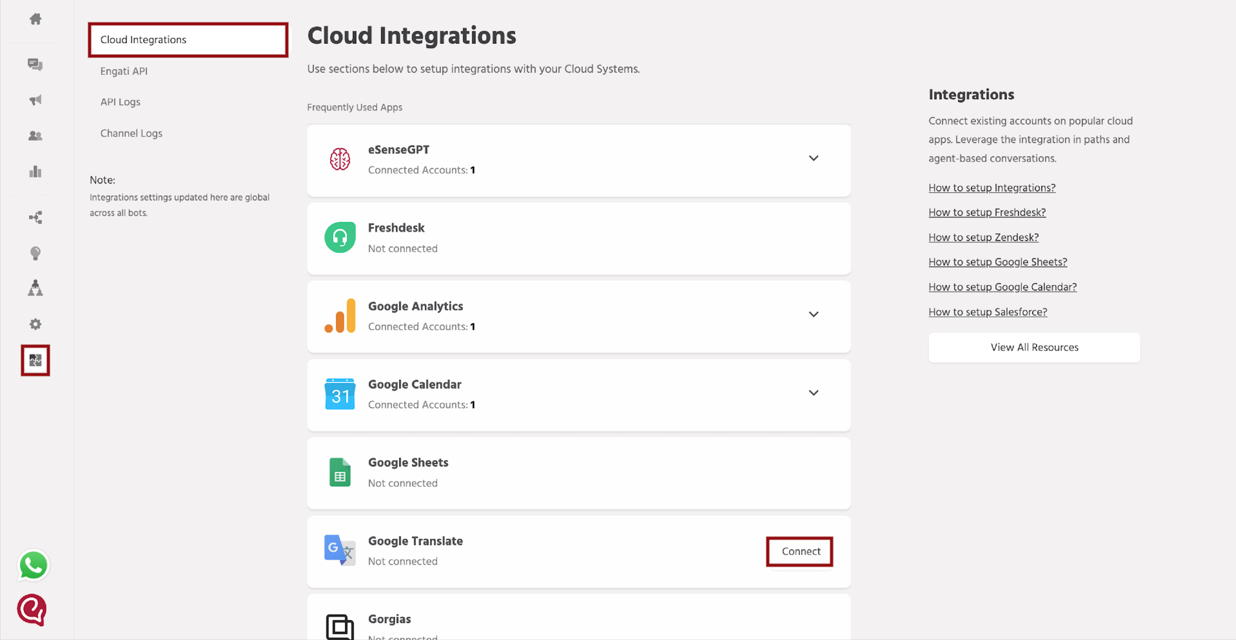Expand the Google Analytics integration card
Viewport: 1236px width, 640px height.
tap(813, 314)
